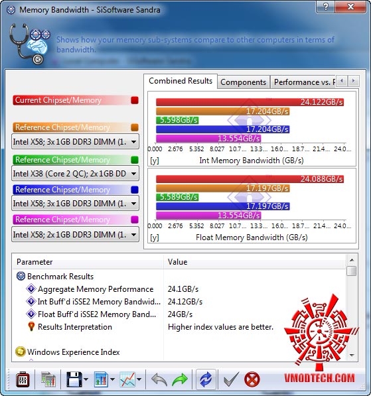The height and width of the screenshot is (396, 371).
Task: Click the OK checkmark icon
Action: (x=231, y=379)
